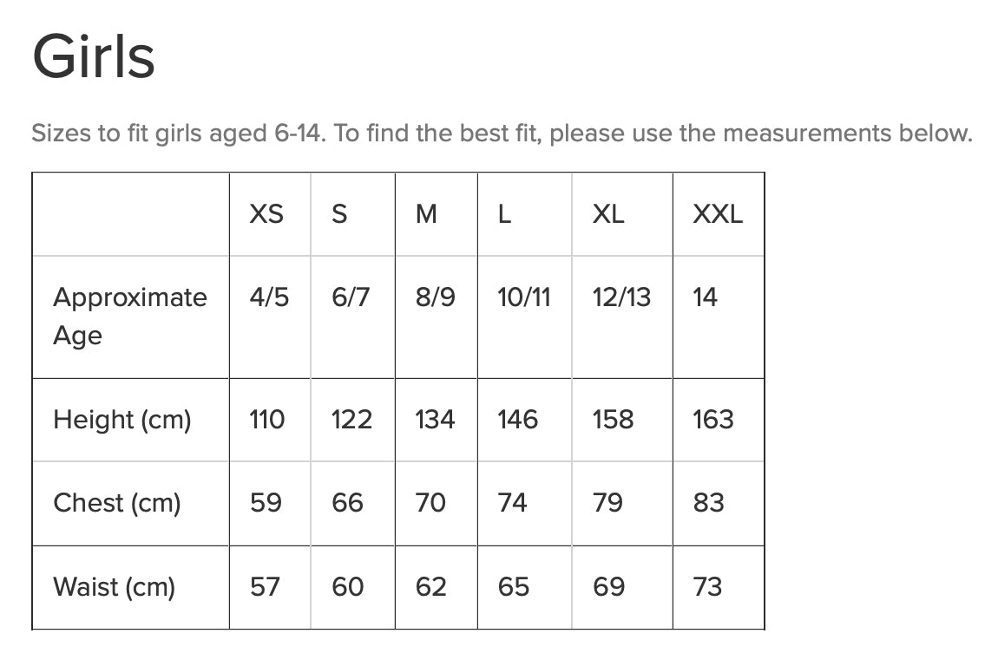Click the Waist (cm) row label
Screen dimensions: 998x666
pyautogui.click(x=115, y=587)
